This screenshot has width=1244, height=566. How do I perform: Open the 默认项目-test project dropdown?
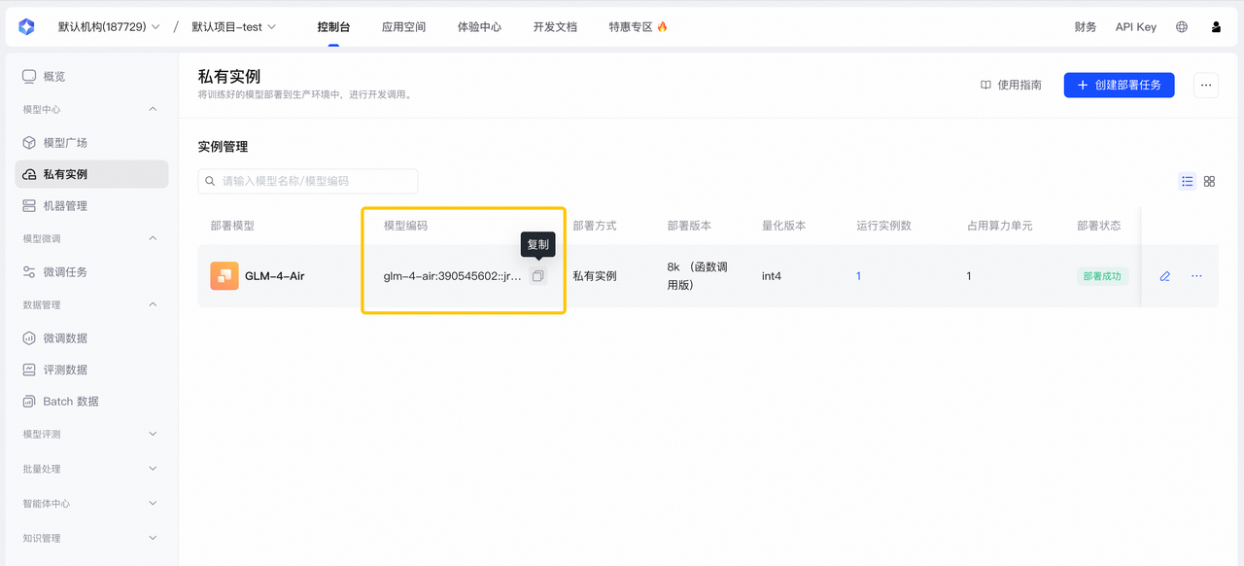click(x=233, y=27)
